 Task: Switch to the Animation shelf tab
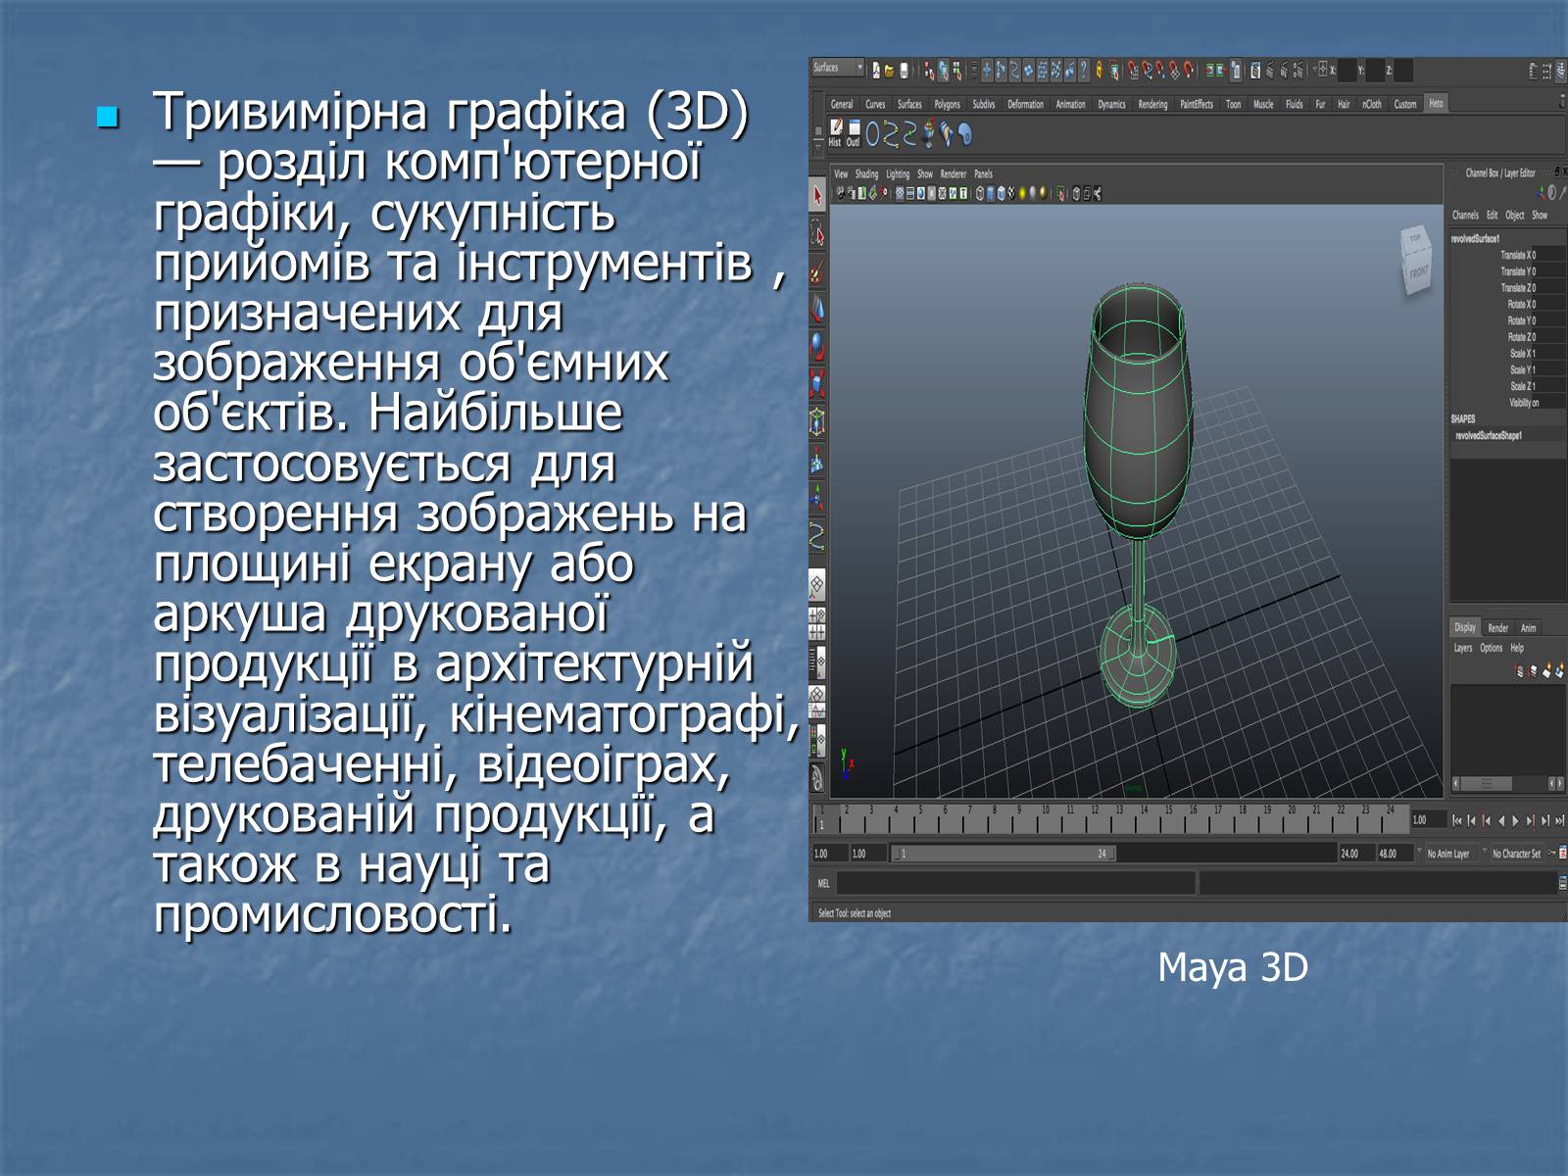[x=1070, y=104]
